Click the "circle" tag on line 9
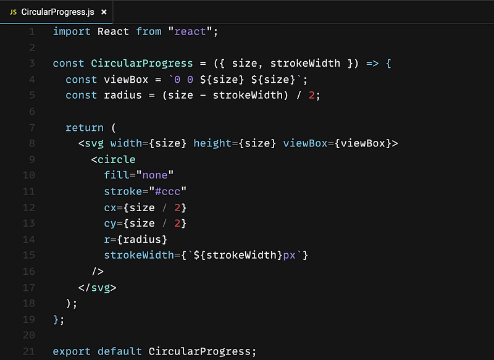 pos(116,159)
